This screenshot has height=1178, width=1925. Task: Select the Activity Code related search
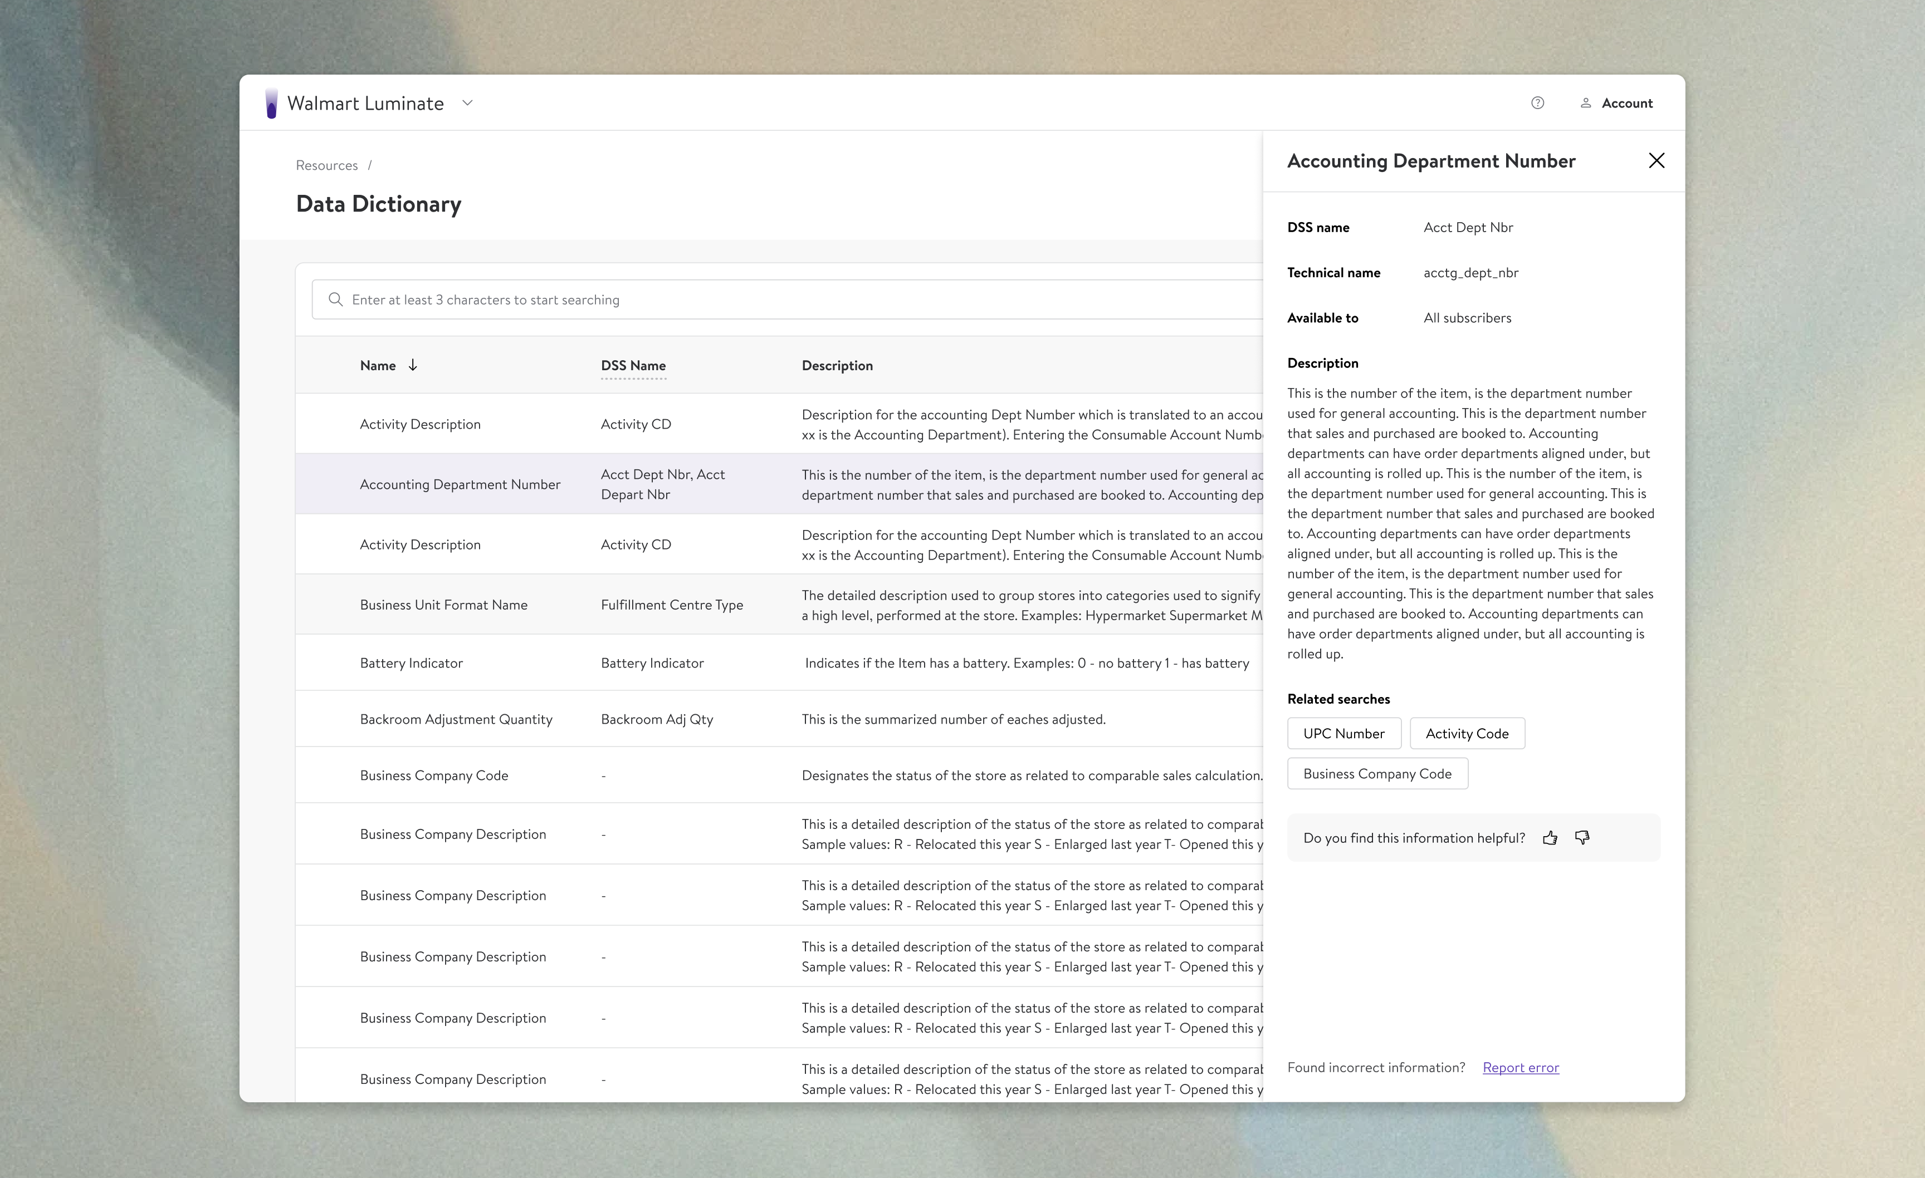pos(1467,733)
